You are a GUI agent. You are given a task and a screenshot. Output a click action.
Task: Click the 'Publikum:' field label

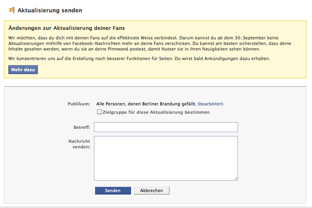[79, 104]
